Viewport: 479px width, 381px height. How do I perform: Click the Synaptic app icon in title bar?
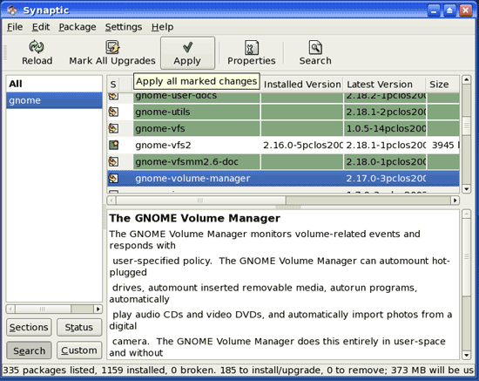(x=12, y=10)
